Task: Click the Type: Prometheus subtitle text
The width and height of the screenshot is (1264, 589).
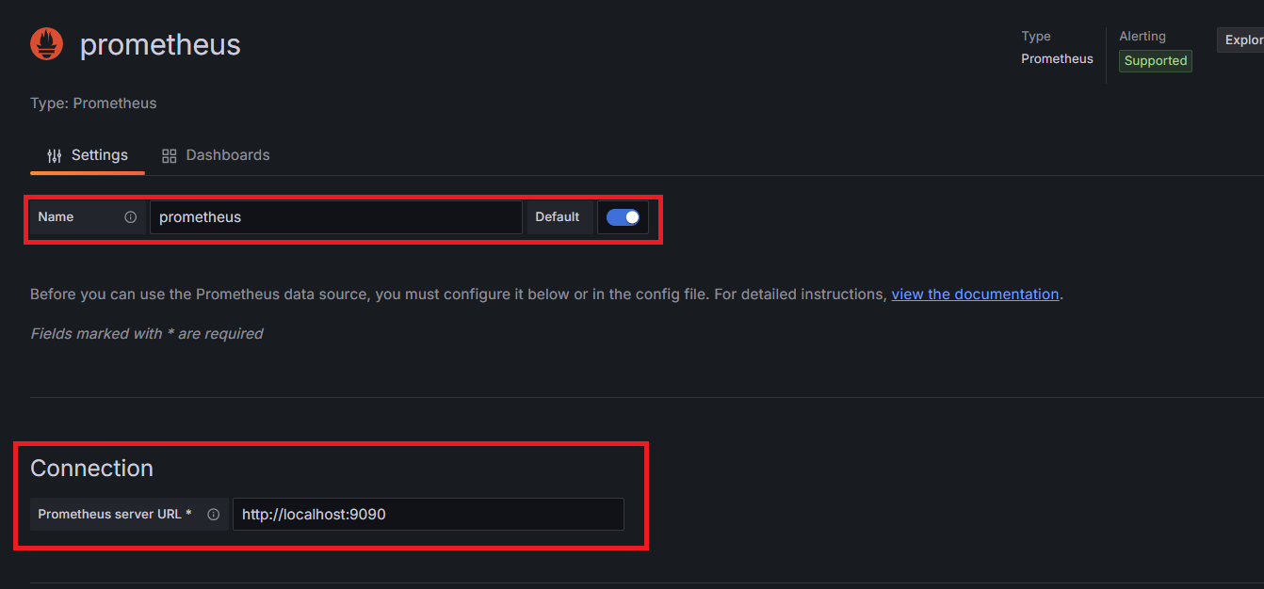Action: (x=93, y=103)
